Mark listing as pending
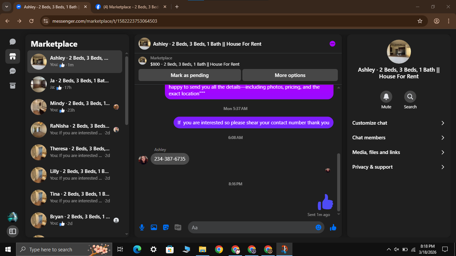The height and width of the screenshot is (256, 456). 190,75
